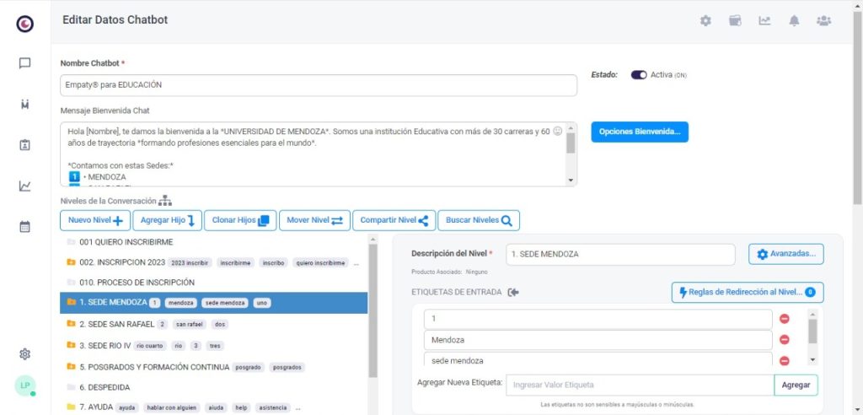Viewport: 863px width, 415px height.
Task: Open notifications bell icon
Action: (794, 21)
